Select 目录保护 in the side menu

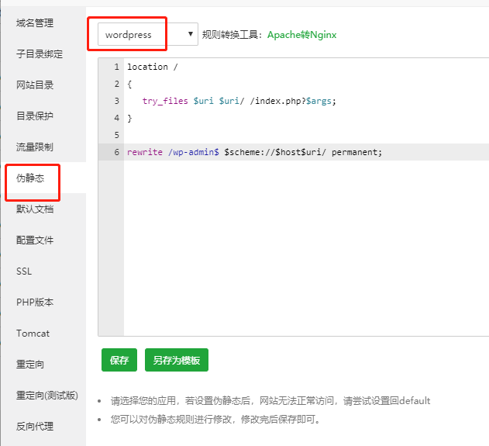point(35,116)
